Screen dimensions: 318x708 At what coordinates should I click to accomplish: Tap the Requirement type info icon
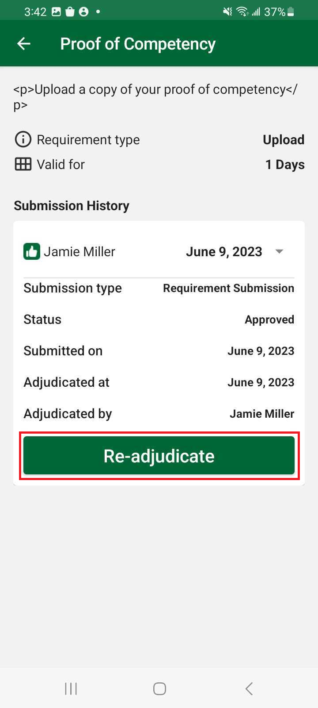[23, 139]
